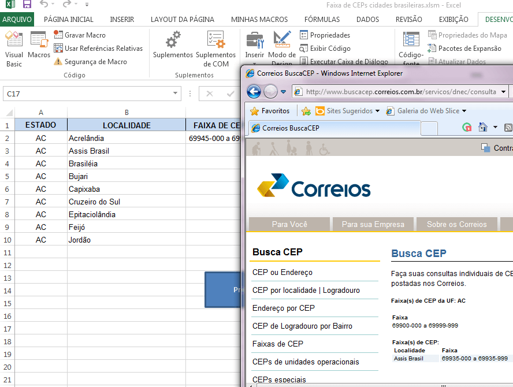This screenshot has height=387, width=513.
Task: Click the Internet Explorer home icon
Action: pos(483,128)
